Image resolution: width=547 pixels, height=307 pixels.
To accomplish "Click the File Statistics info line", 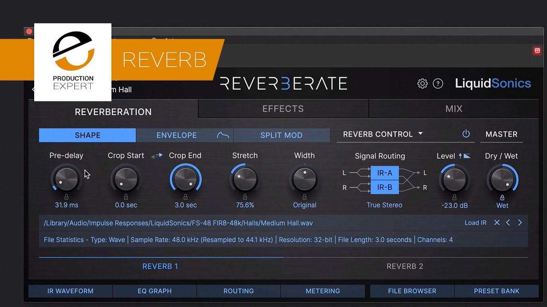I will [283, 240].
